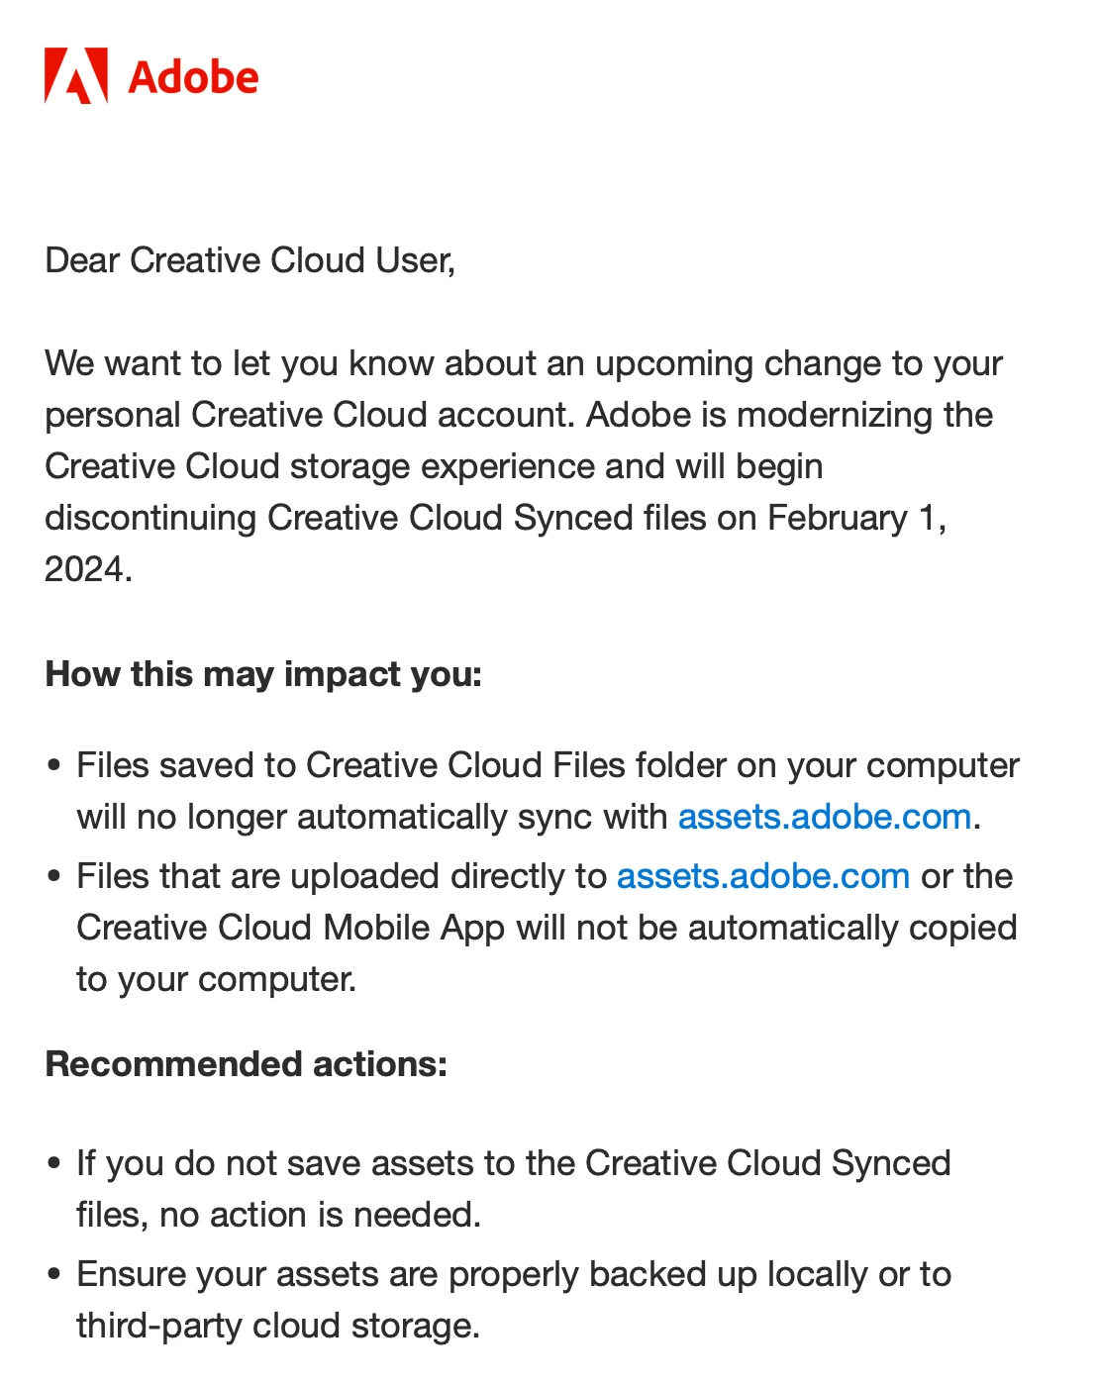
Task: Click the "to your computer." line
Action: tap(217, 979)
